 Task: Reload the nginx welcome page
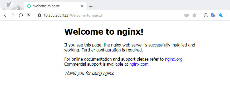pos(21,15)
